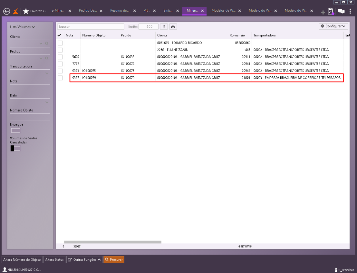Click the Altera Status button
Screen dimensions: 357x273
coord(54,259)
